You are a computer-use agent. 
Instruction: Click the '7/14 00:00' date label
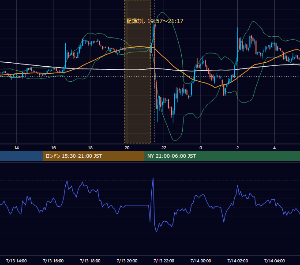pos(201,261)
